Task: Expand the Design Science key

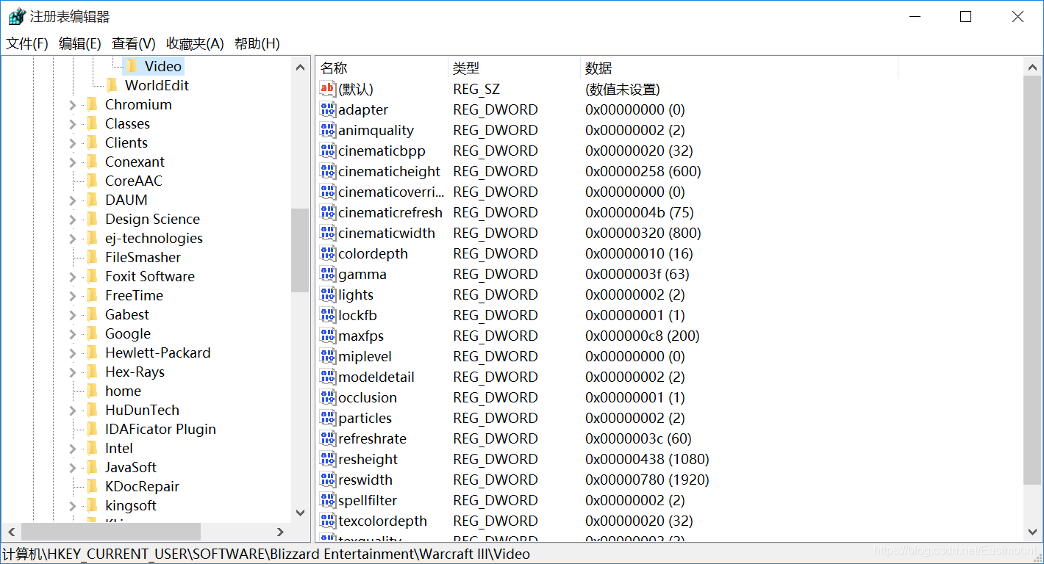Action: 73,220
